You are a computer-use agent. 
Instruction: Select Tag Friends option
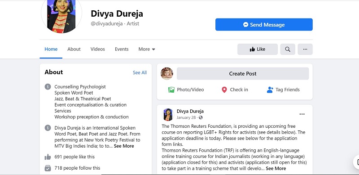click(x=283, y=90)
